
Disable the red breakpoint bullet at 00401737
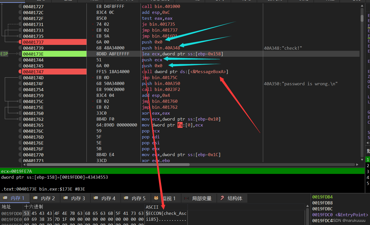point(20,42)
